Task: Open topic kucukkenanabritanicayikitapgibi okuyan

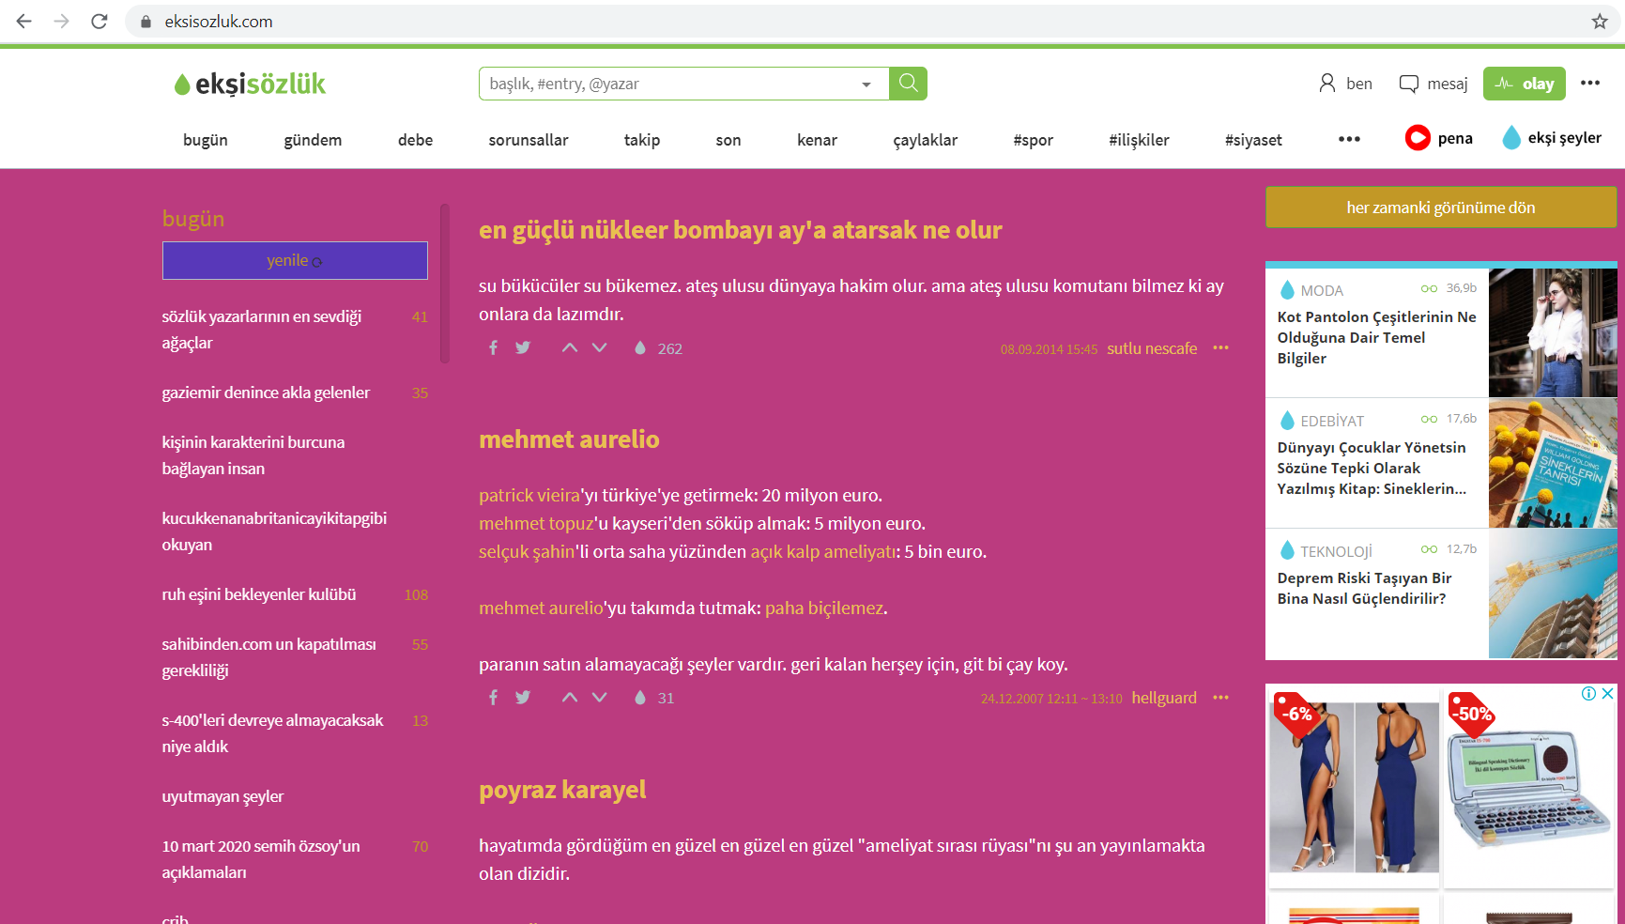Action: point(274,531)
